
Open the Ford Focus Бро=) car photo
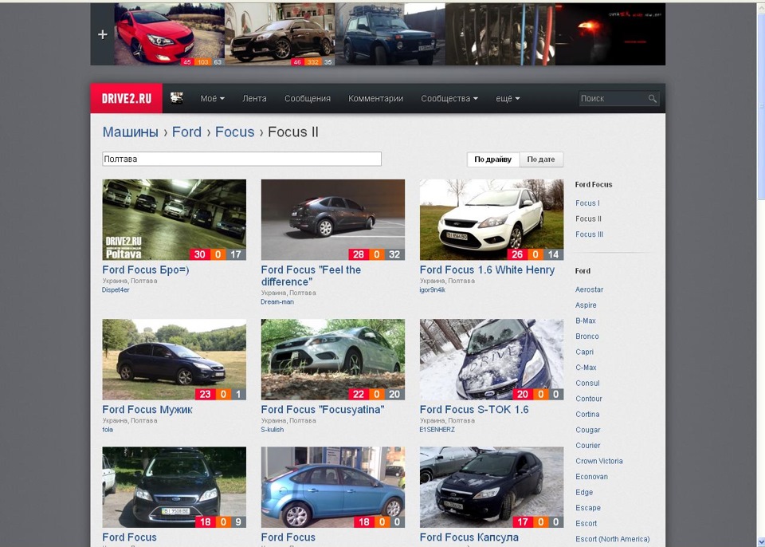click(x=175, y=220)
